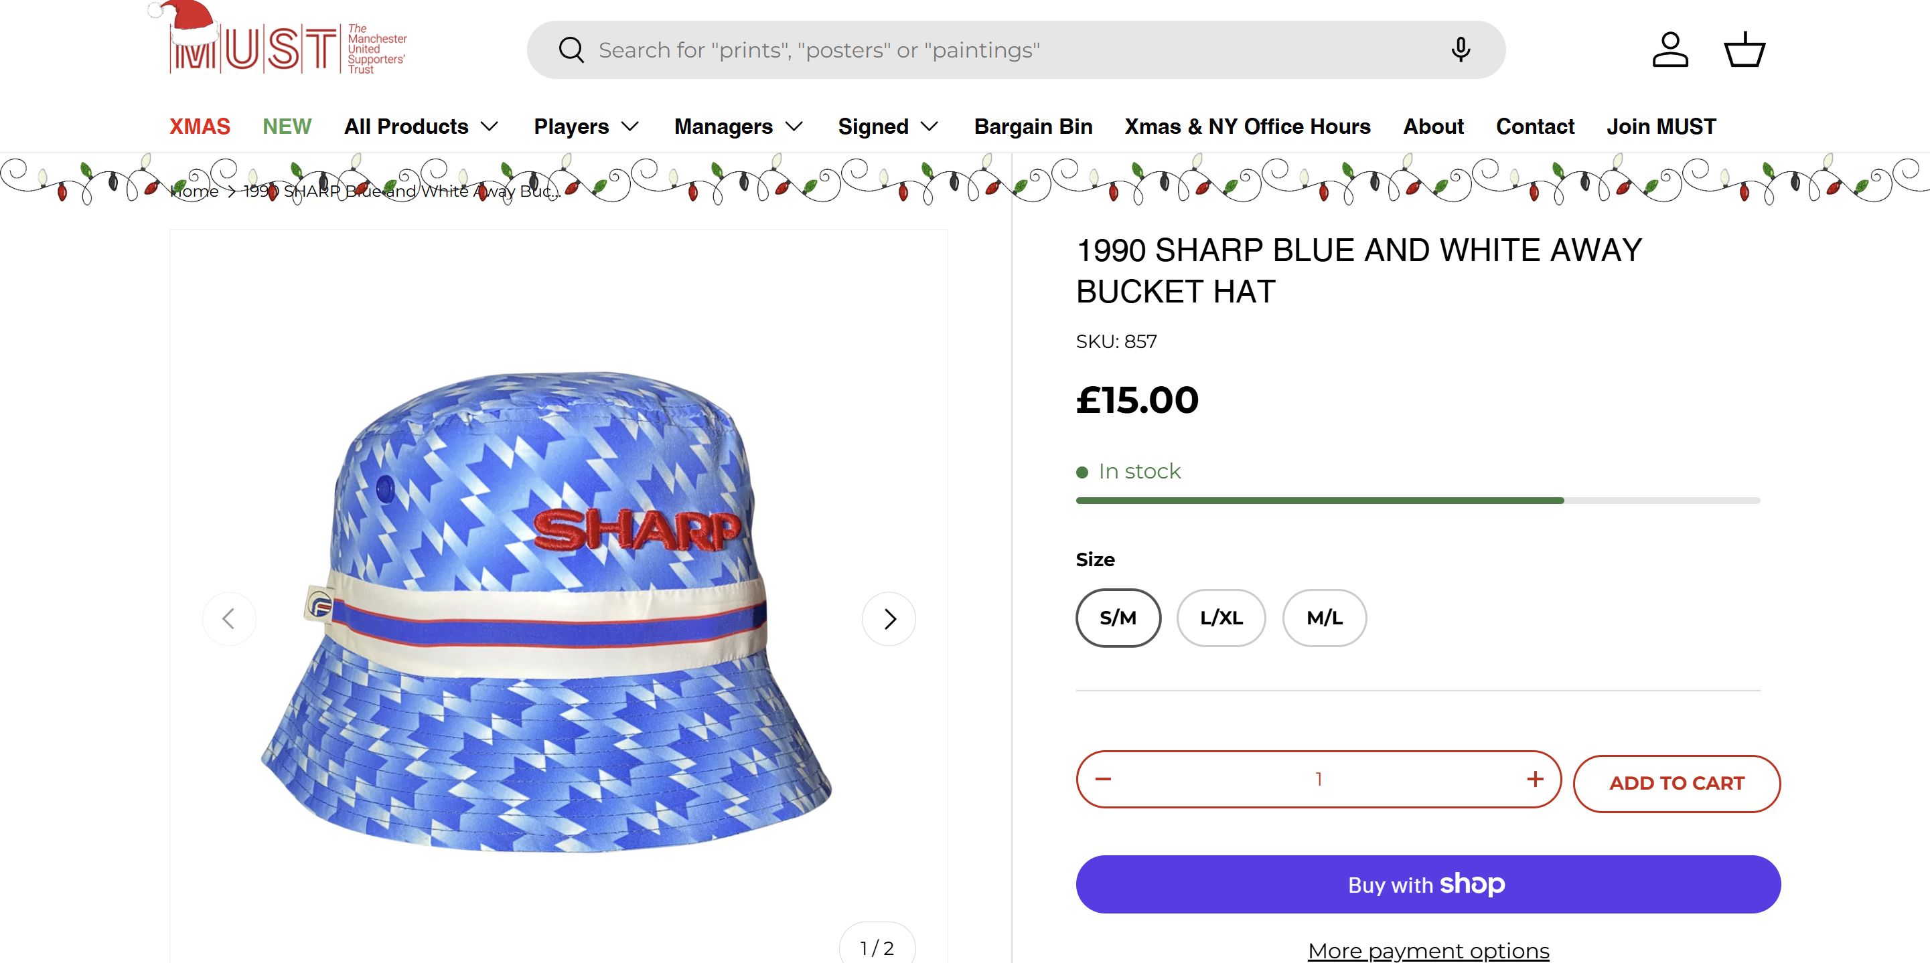
Task: Focus the product search input field
Action: (1011, 50)
